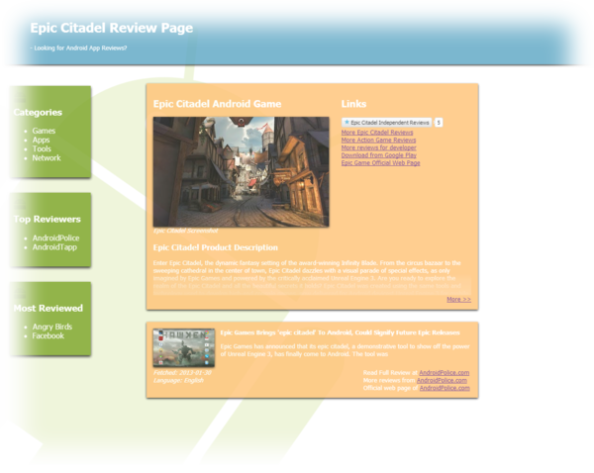Viewport: 594px width, 473px height.
Task: Click the Links heading
Action: (353, 104)
